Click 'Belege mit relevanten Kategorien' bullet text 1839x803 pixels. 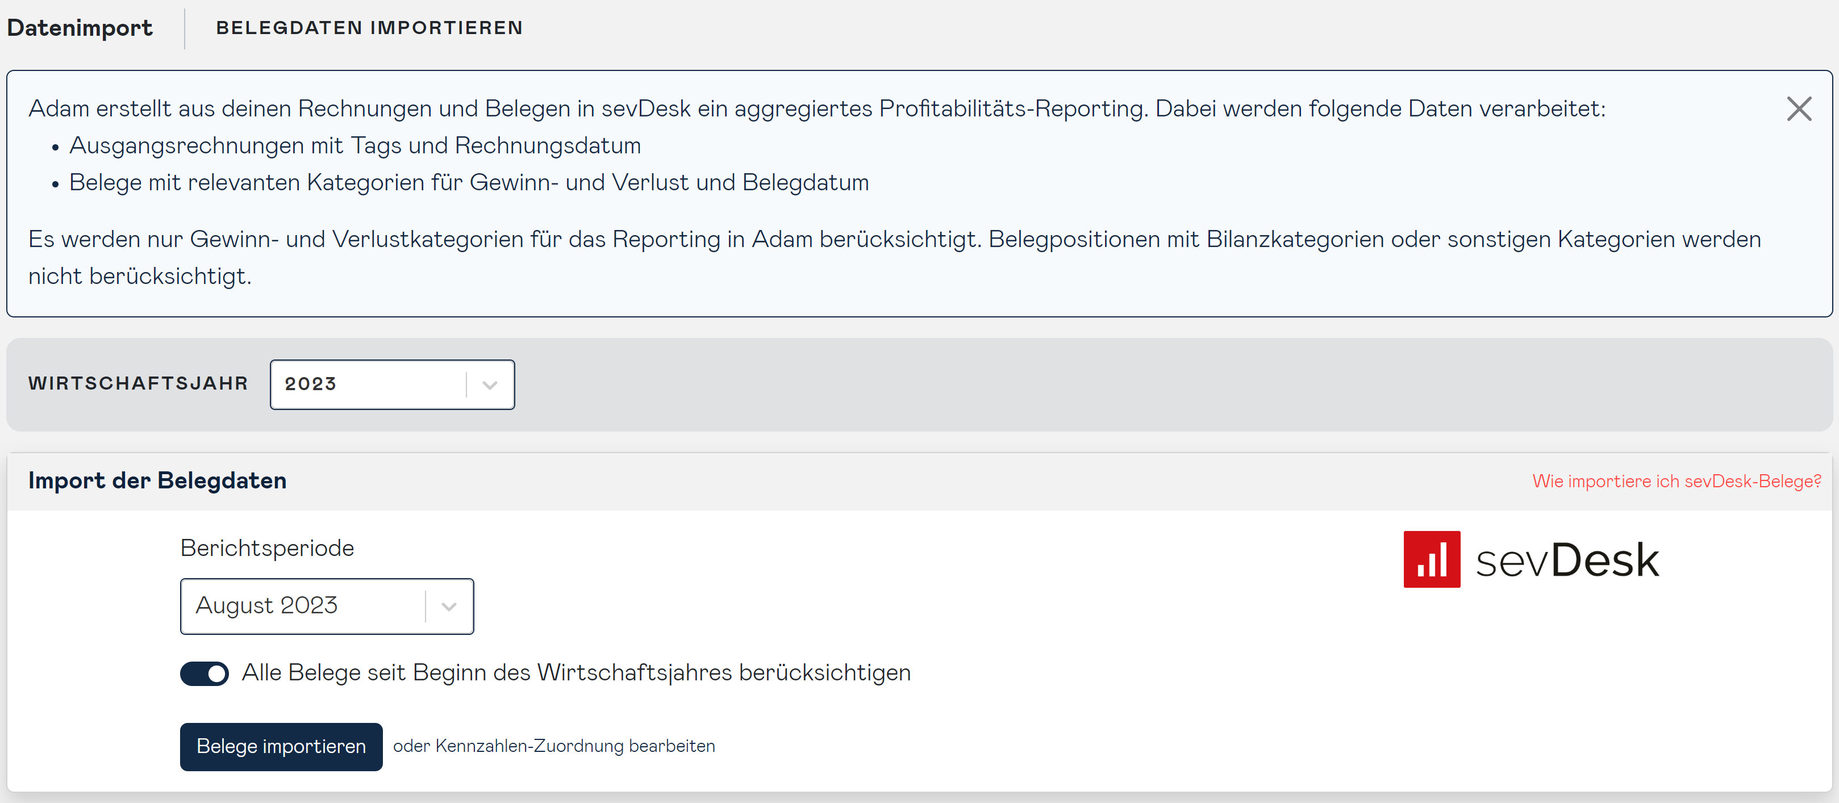(x=469, y=183)
